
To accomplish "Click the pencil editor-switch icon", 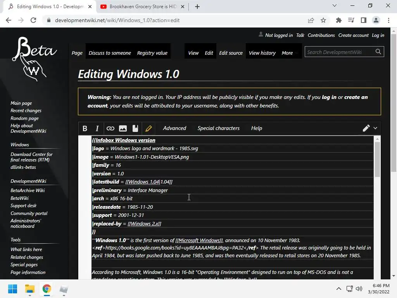I will (366, 128).
